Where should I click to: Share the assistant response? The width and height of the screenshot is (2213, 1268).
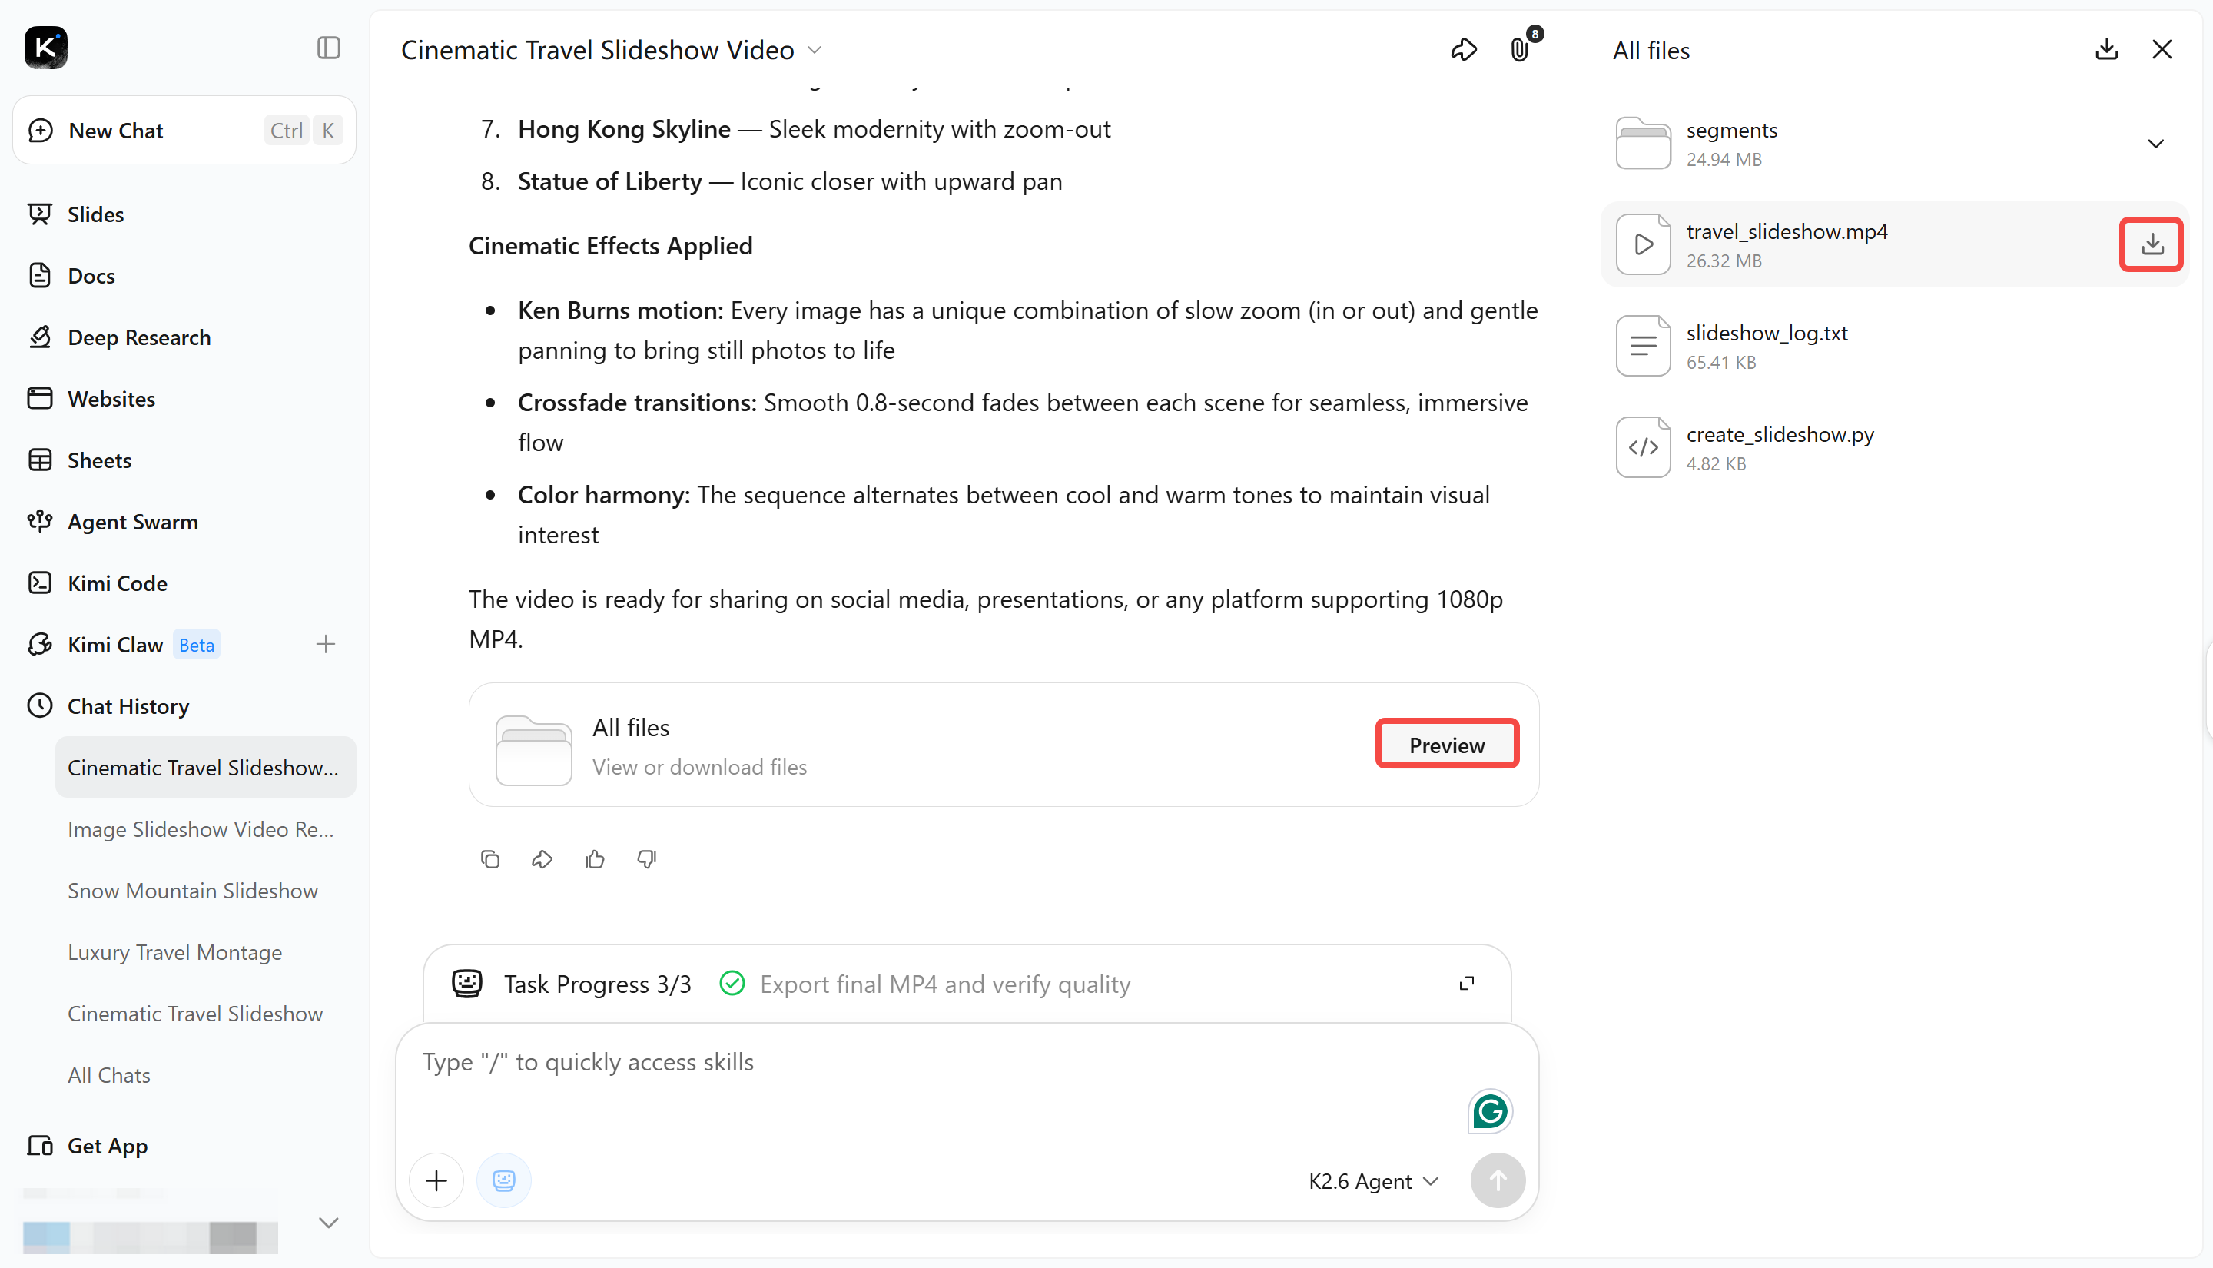(x=542, y=861)
